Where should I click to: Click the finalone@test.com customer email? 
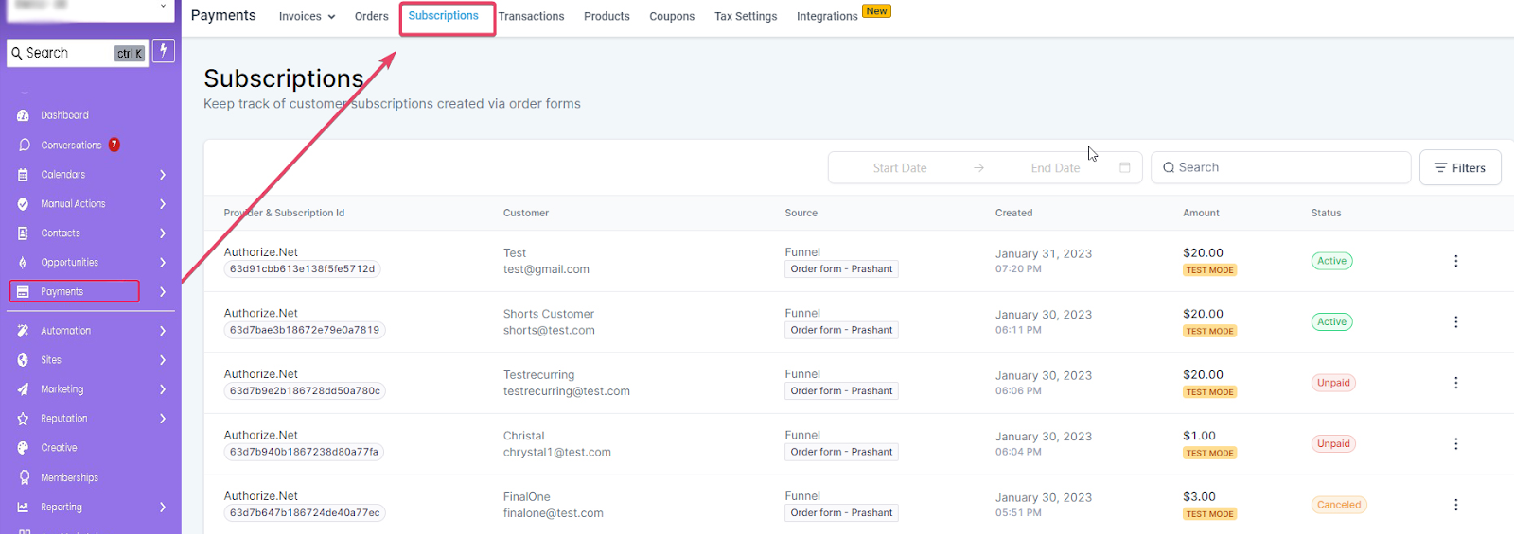point(553,513)
